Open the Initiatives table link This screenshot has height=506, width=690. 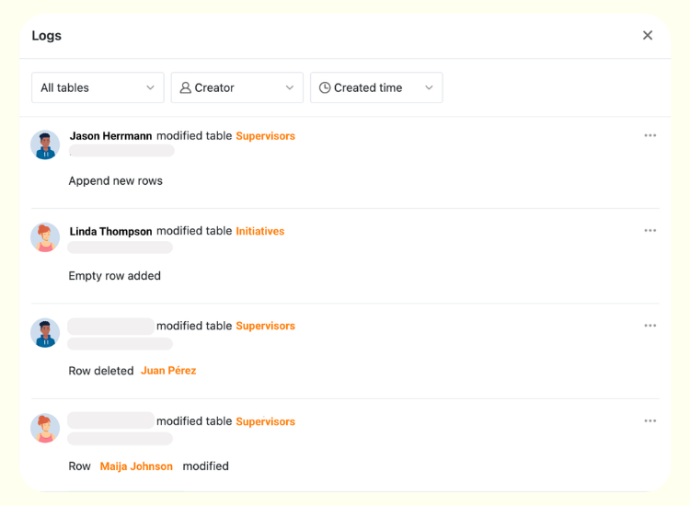(260, 232)
